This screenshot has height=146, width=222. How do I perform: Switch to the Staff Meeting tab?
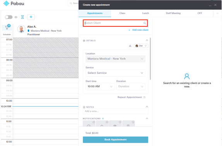coord(173,13)
